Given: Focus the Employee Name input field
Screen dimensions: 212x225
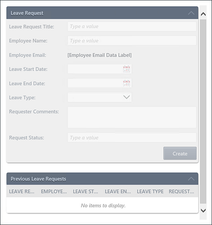Looking at the screenshot, I should pyautogui.click(x=132, y=41).
